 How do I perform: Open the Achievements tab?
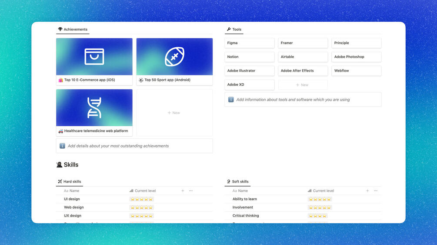[73, 29]
